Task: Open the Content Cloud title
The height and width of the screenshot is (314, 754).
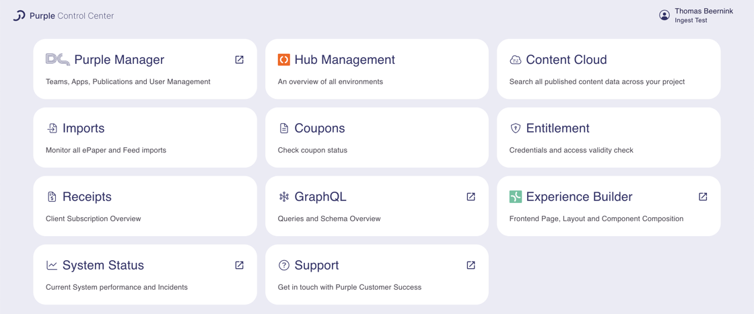Action: 566,60
